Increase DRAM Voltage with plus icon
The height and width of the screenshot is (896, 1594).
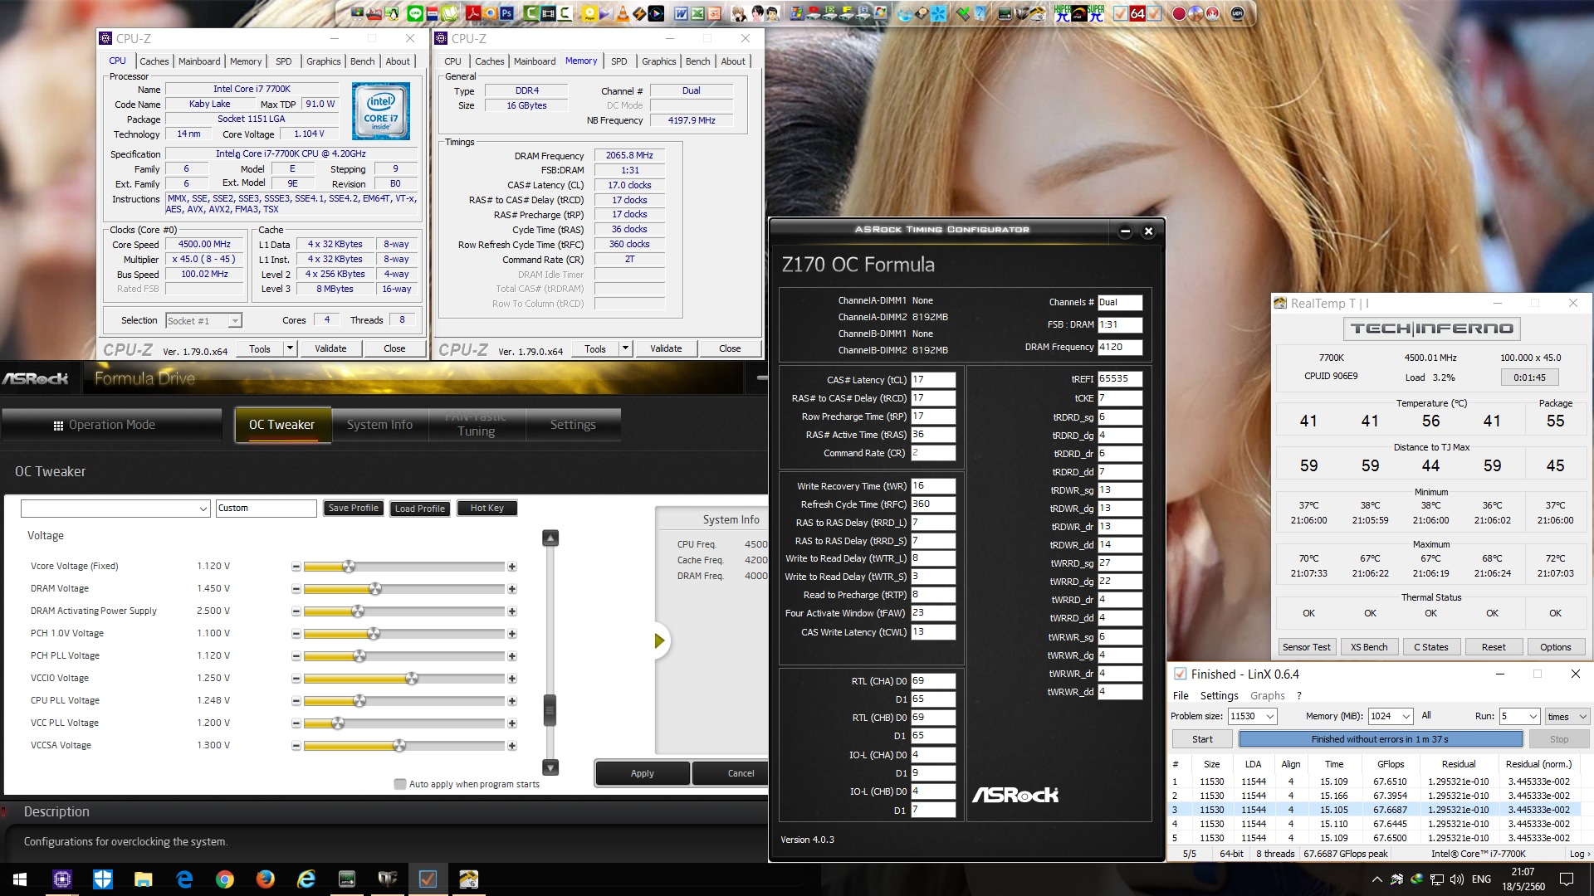[x=512, y=589]
